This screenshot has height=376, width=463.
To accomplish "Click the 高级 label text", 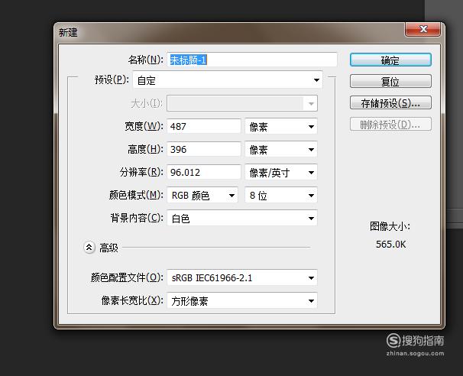I will 108,248.
